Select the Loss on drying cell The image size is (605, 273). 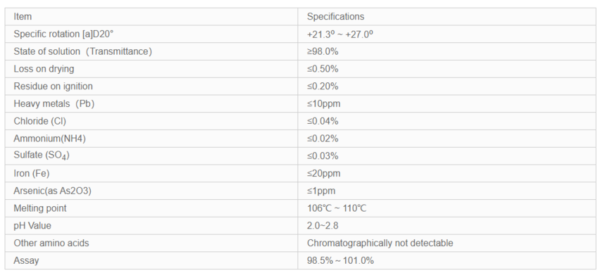(x=151, y=69)
